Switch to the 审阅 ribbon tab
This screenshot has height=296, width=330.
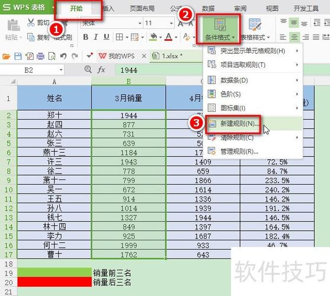click(x=241, y=8)
